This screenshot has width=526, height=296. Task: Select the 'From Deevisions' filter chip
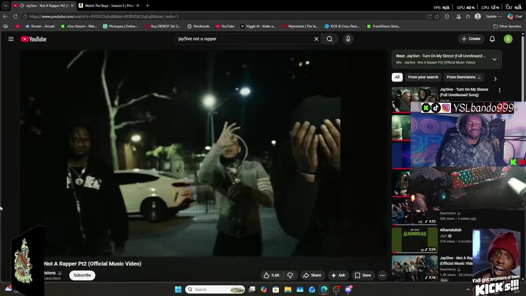click(464, 77)
